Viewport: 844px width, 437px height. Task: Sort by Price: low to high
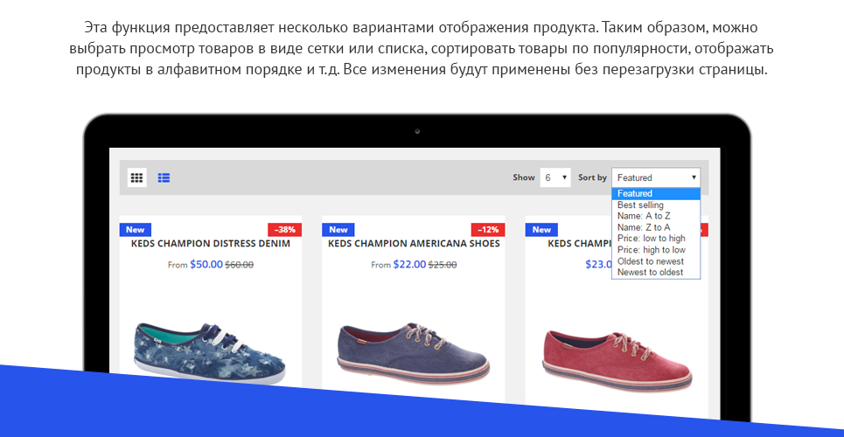click(x=656, y=239)
